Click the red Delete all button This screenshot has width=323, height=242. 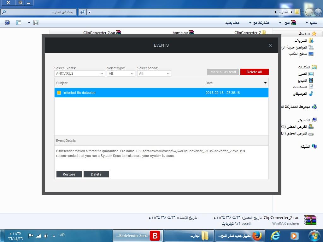coord(255,72)
